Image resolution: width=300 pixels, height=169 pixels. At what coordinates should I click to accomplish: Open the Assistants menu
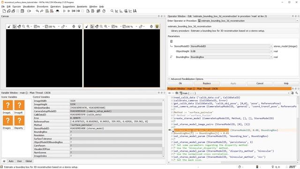82,7
